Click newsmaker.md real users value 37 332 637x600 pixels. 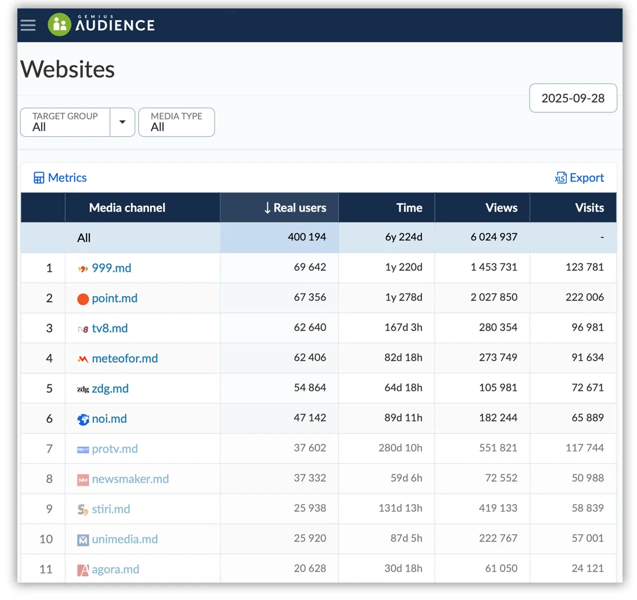click(x=310, y=478)
